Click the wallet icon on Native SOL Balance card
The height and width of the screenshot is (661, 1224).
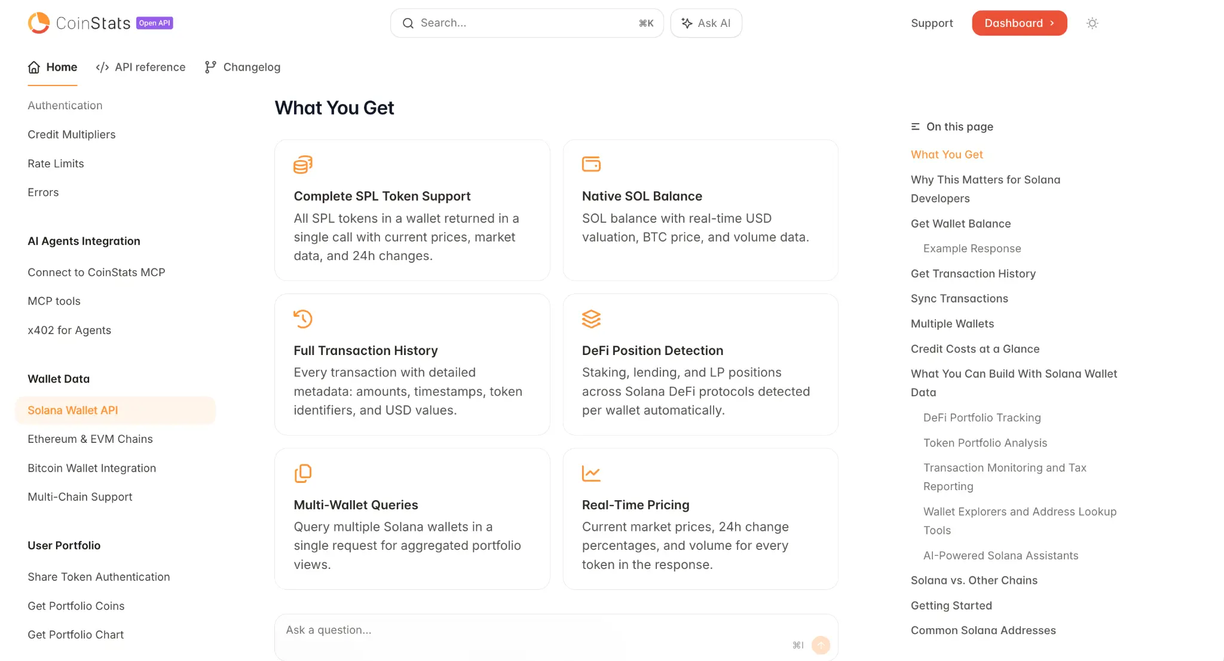pyautogui.click(x=592, y=164)
